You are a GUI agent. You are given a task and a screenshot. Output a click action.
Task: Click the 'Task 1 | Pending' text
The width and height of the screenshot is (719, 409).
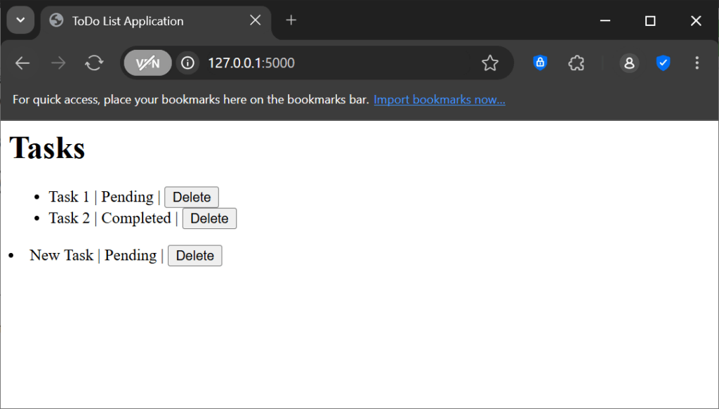[x=101, y=197]
